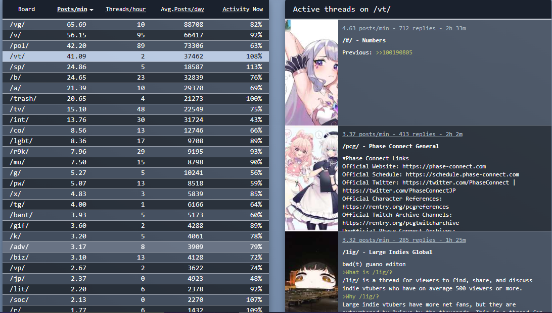Open the 3.37 posts/min thread stats link

pos(402,135)
